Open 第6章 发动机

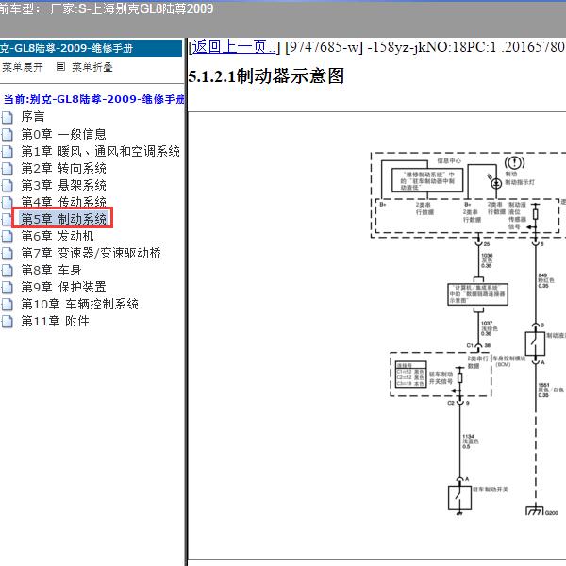tap(58, 236)
